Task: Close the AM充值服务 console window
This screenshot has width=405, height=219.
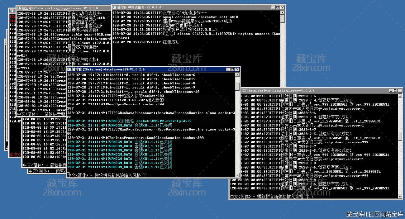Action: (x=282, y=7)
